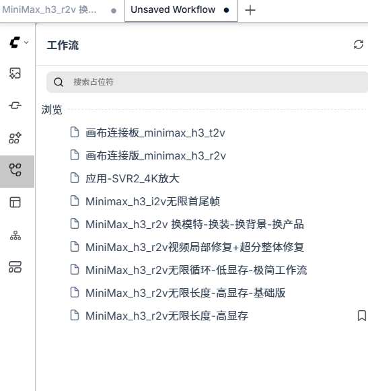Refresh the workflow list
The width and height of the screenshot is (368, 391).
point(359,44)
